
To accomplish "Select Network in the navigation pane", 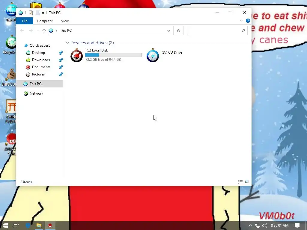I will tap(36, 93).
